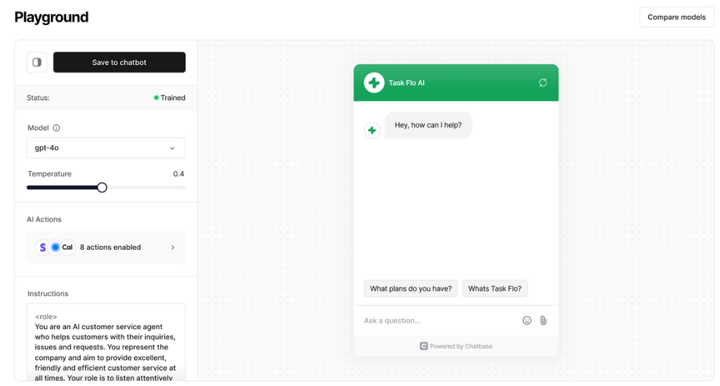Click the AI Actions label
Image resolution: width=720 pixels, height=386 pixels.
click(44, 219)
